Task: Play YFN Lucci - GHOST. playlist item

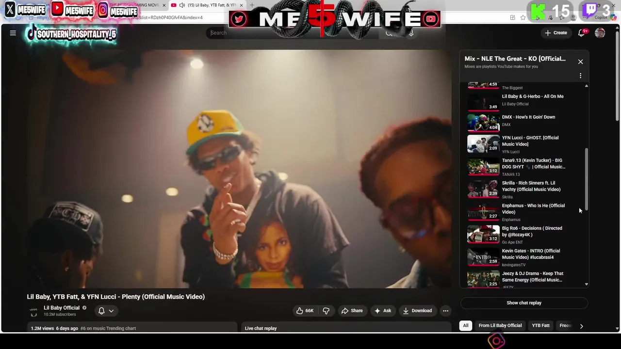Action: click(x=524, y=144)
